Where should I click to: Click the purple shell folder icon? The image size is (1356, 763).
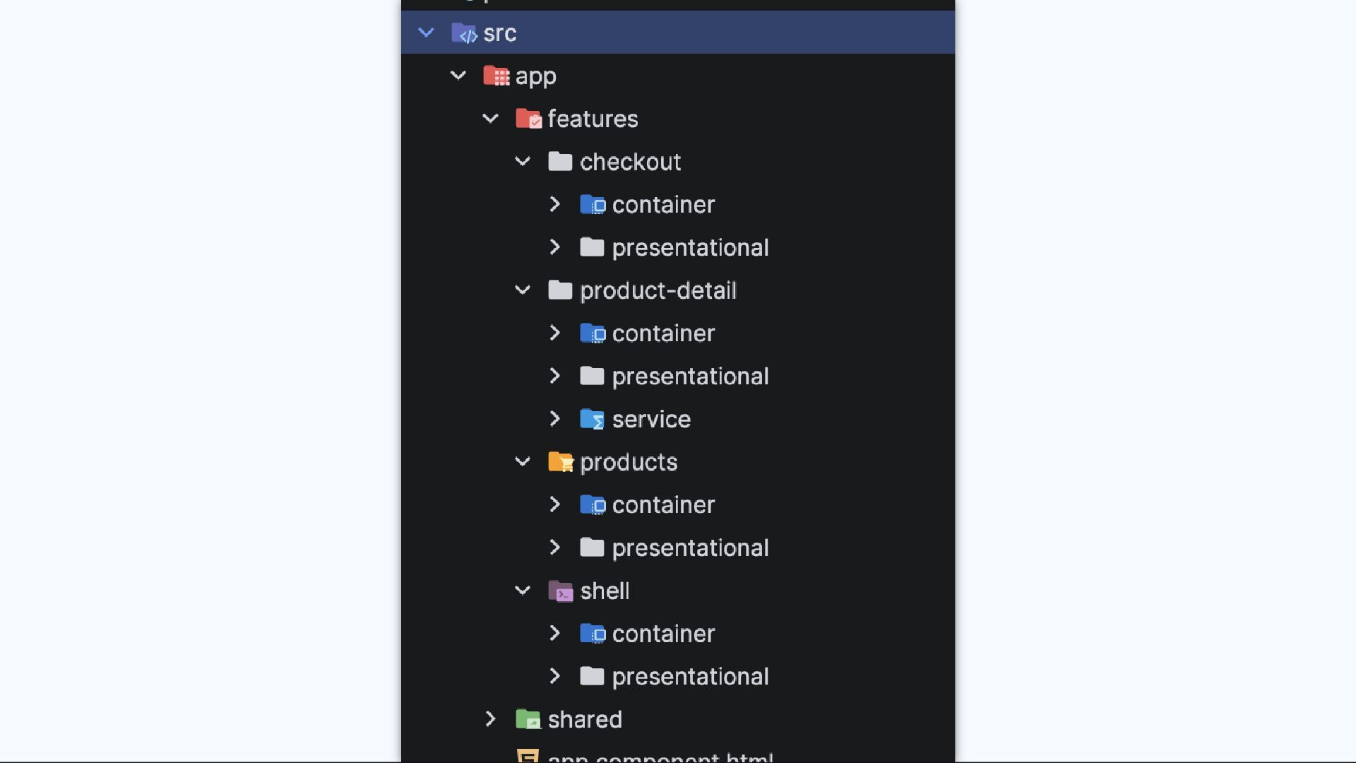click(560, 591)
